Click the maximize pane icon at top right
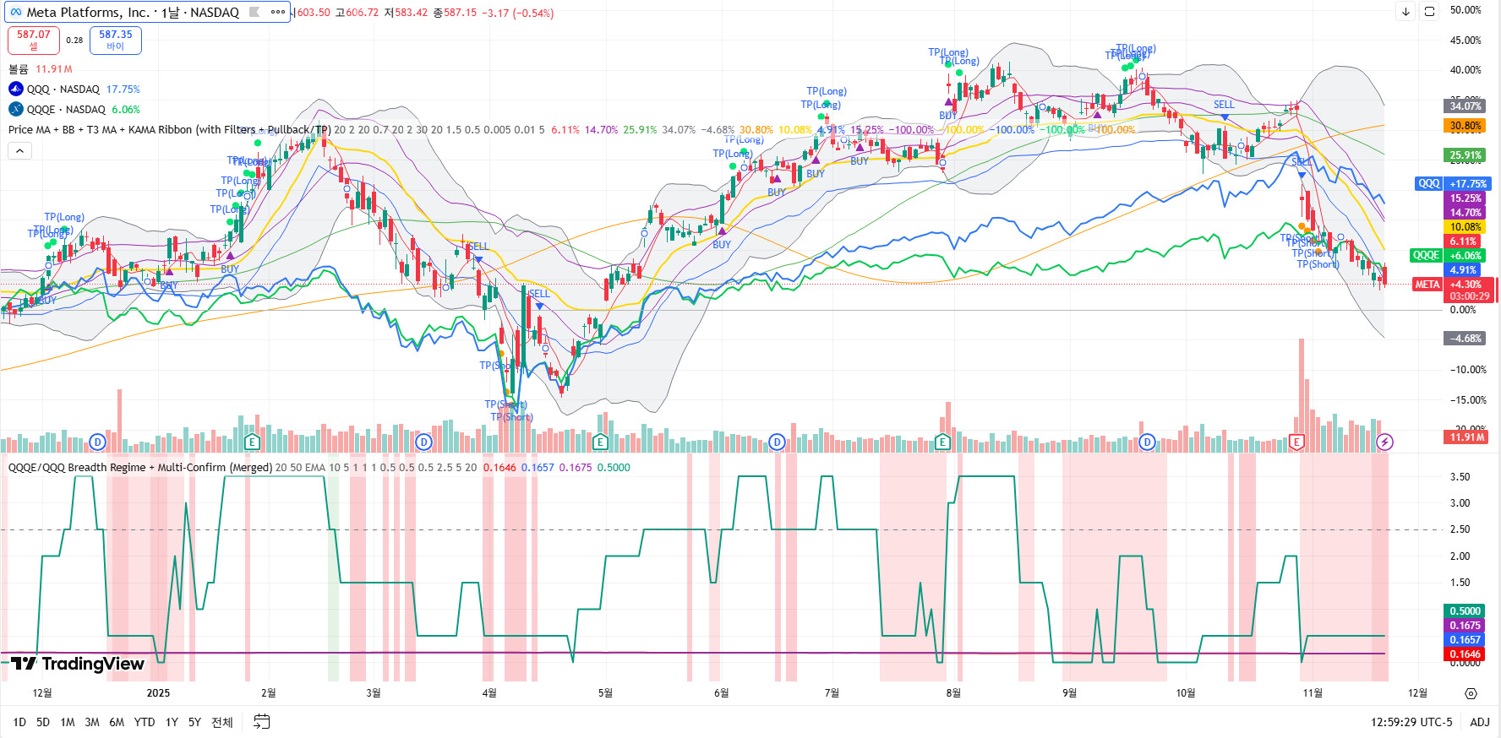 tap(1429, 12)
